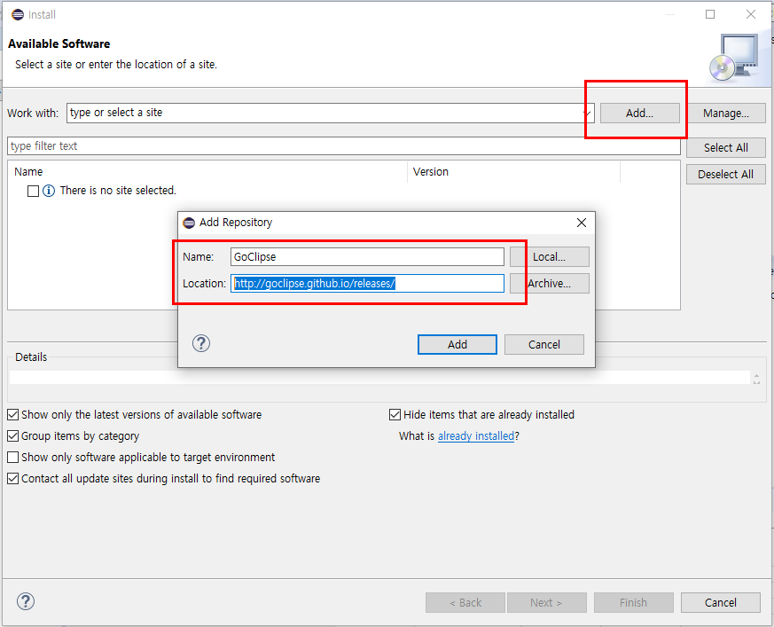This screenshot has height=627, width=774.
Task: Click the Name column header
Action: click(207, 172)
